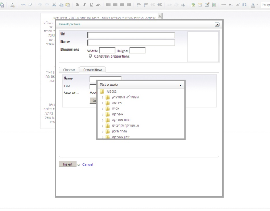Image resolution: width=270 pixels, height=211 pixels.
Task: Insert an anchor
Action: (x=184, y=5)
